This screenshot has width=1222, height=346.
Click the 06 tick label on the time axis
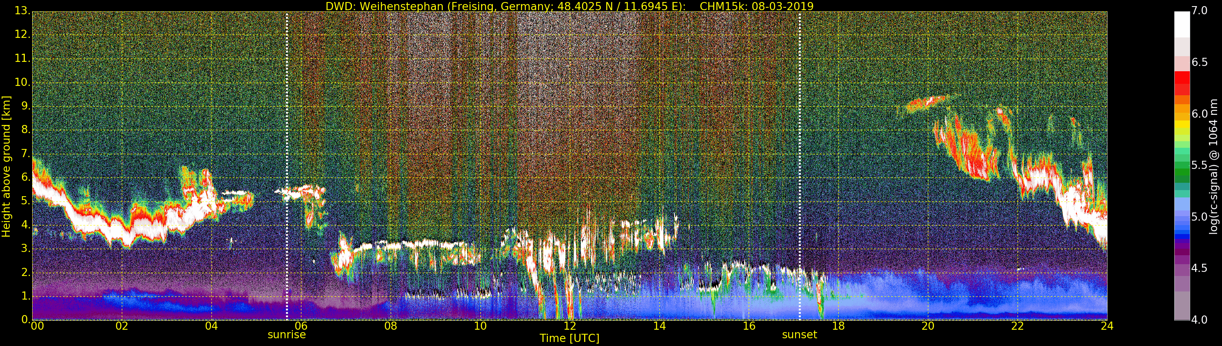pos(301,326)
